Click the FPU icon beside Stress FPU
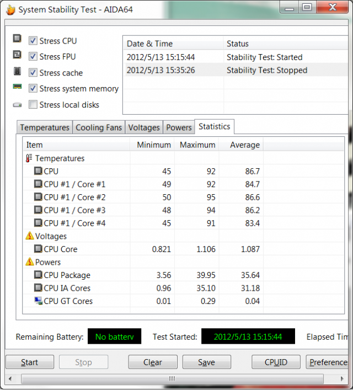 click(17, 55)
